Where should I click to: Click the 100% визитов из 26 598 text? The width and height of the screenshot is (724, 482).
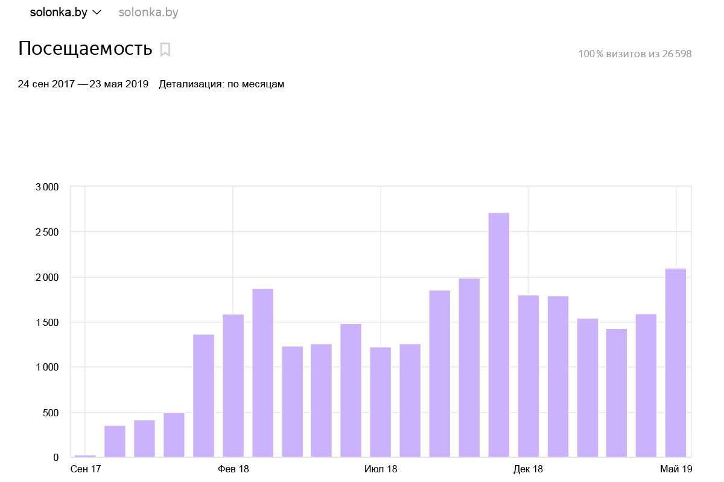[x=635, y=54]
